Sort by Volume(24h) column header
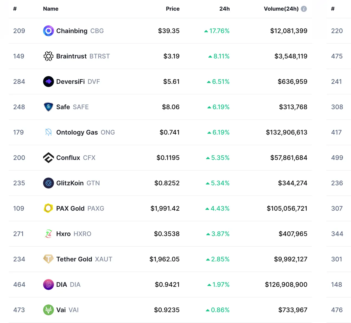The width and height of the screenshot is (351, 323). (x=281, y=9)
